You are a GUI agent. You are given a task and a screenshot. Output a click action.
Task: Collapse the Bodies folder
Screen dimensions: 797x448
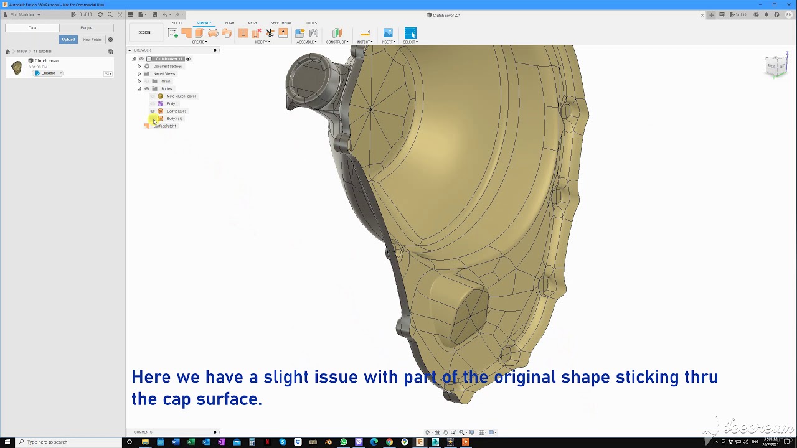click(x=139, y=88)
